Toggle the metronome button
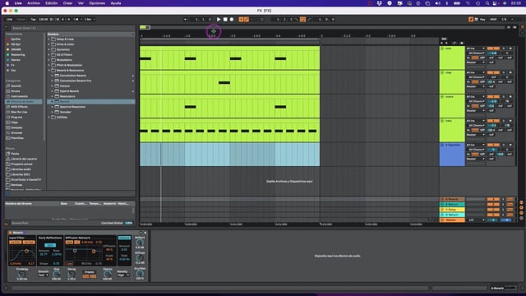Viewport: 526px width, 296px height. coord(76,20)
